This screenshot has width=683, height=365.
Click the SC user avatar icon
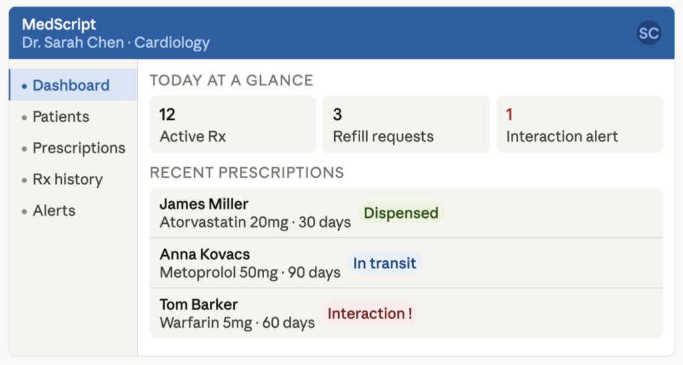point(648,33)
